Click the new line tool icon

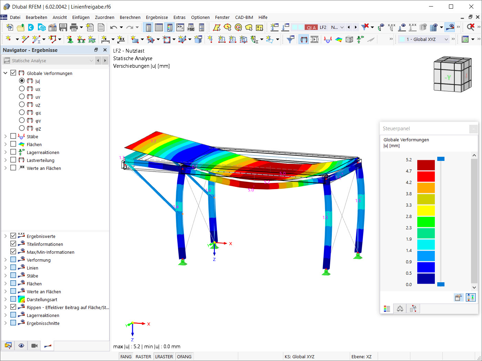pos(25,39)
